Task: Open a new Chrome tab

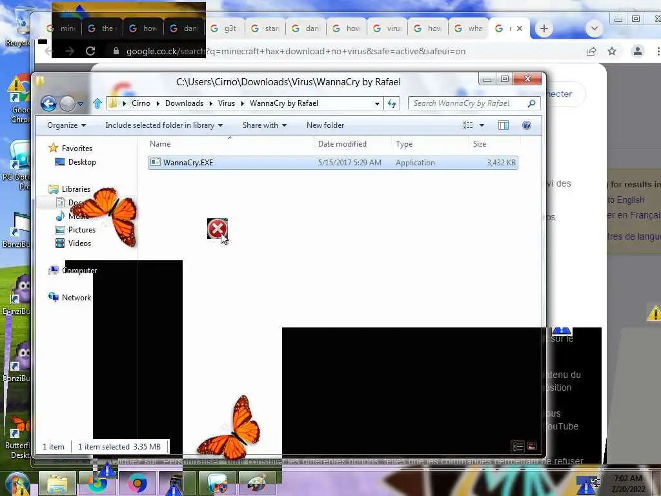Action: click(544, 28)
